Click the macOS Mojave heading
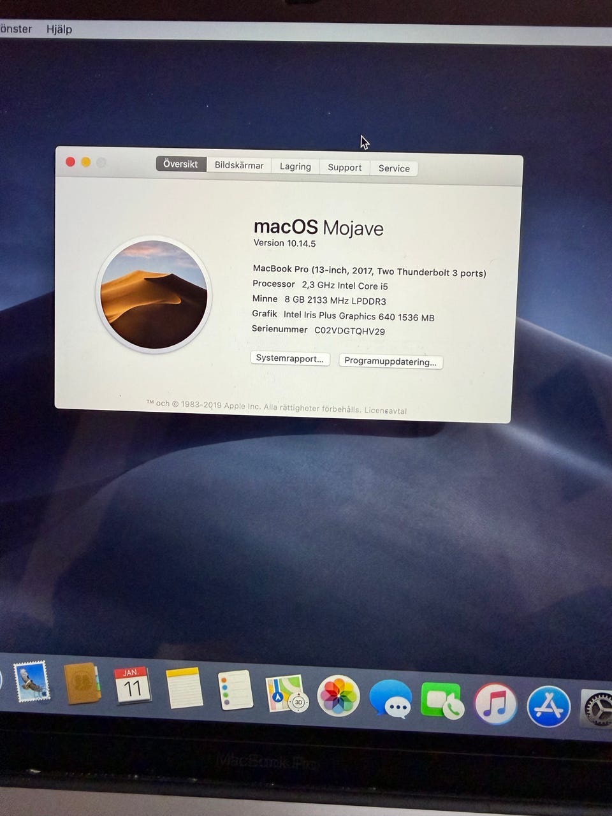This screenshot has width=612, height=816. 319,227
